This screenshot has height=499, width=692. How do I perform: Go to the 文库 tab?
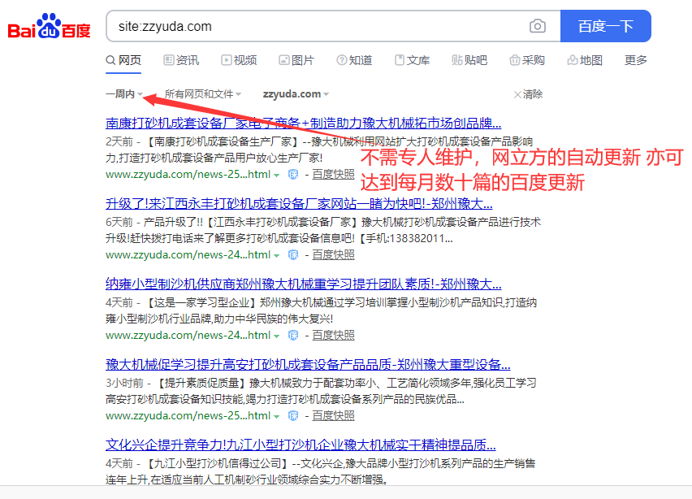pyautogui.click(x=412, y=60)
